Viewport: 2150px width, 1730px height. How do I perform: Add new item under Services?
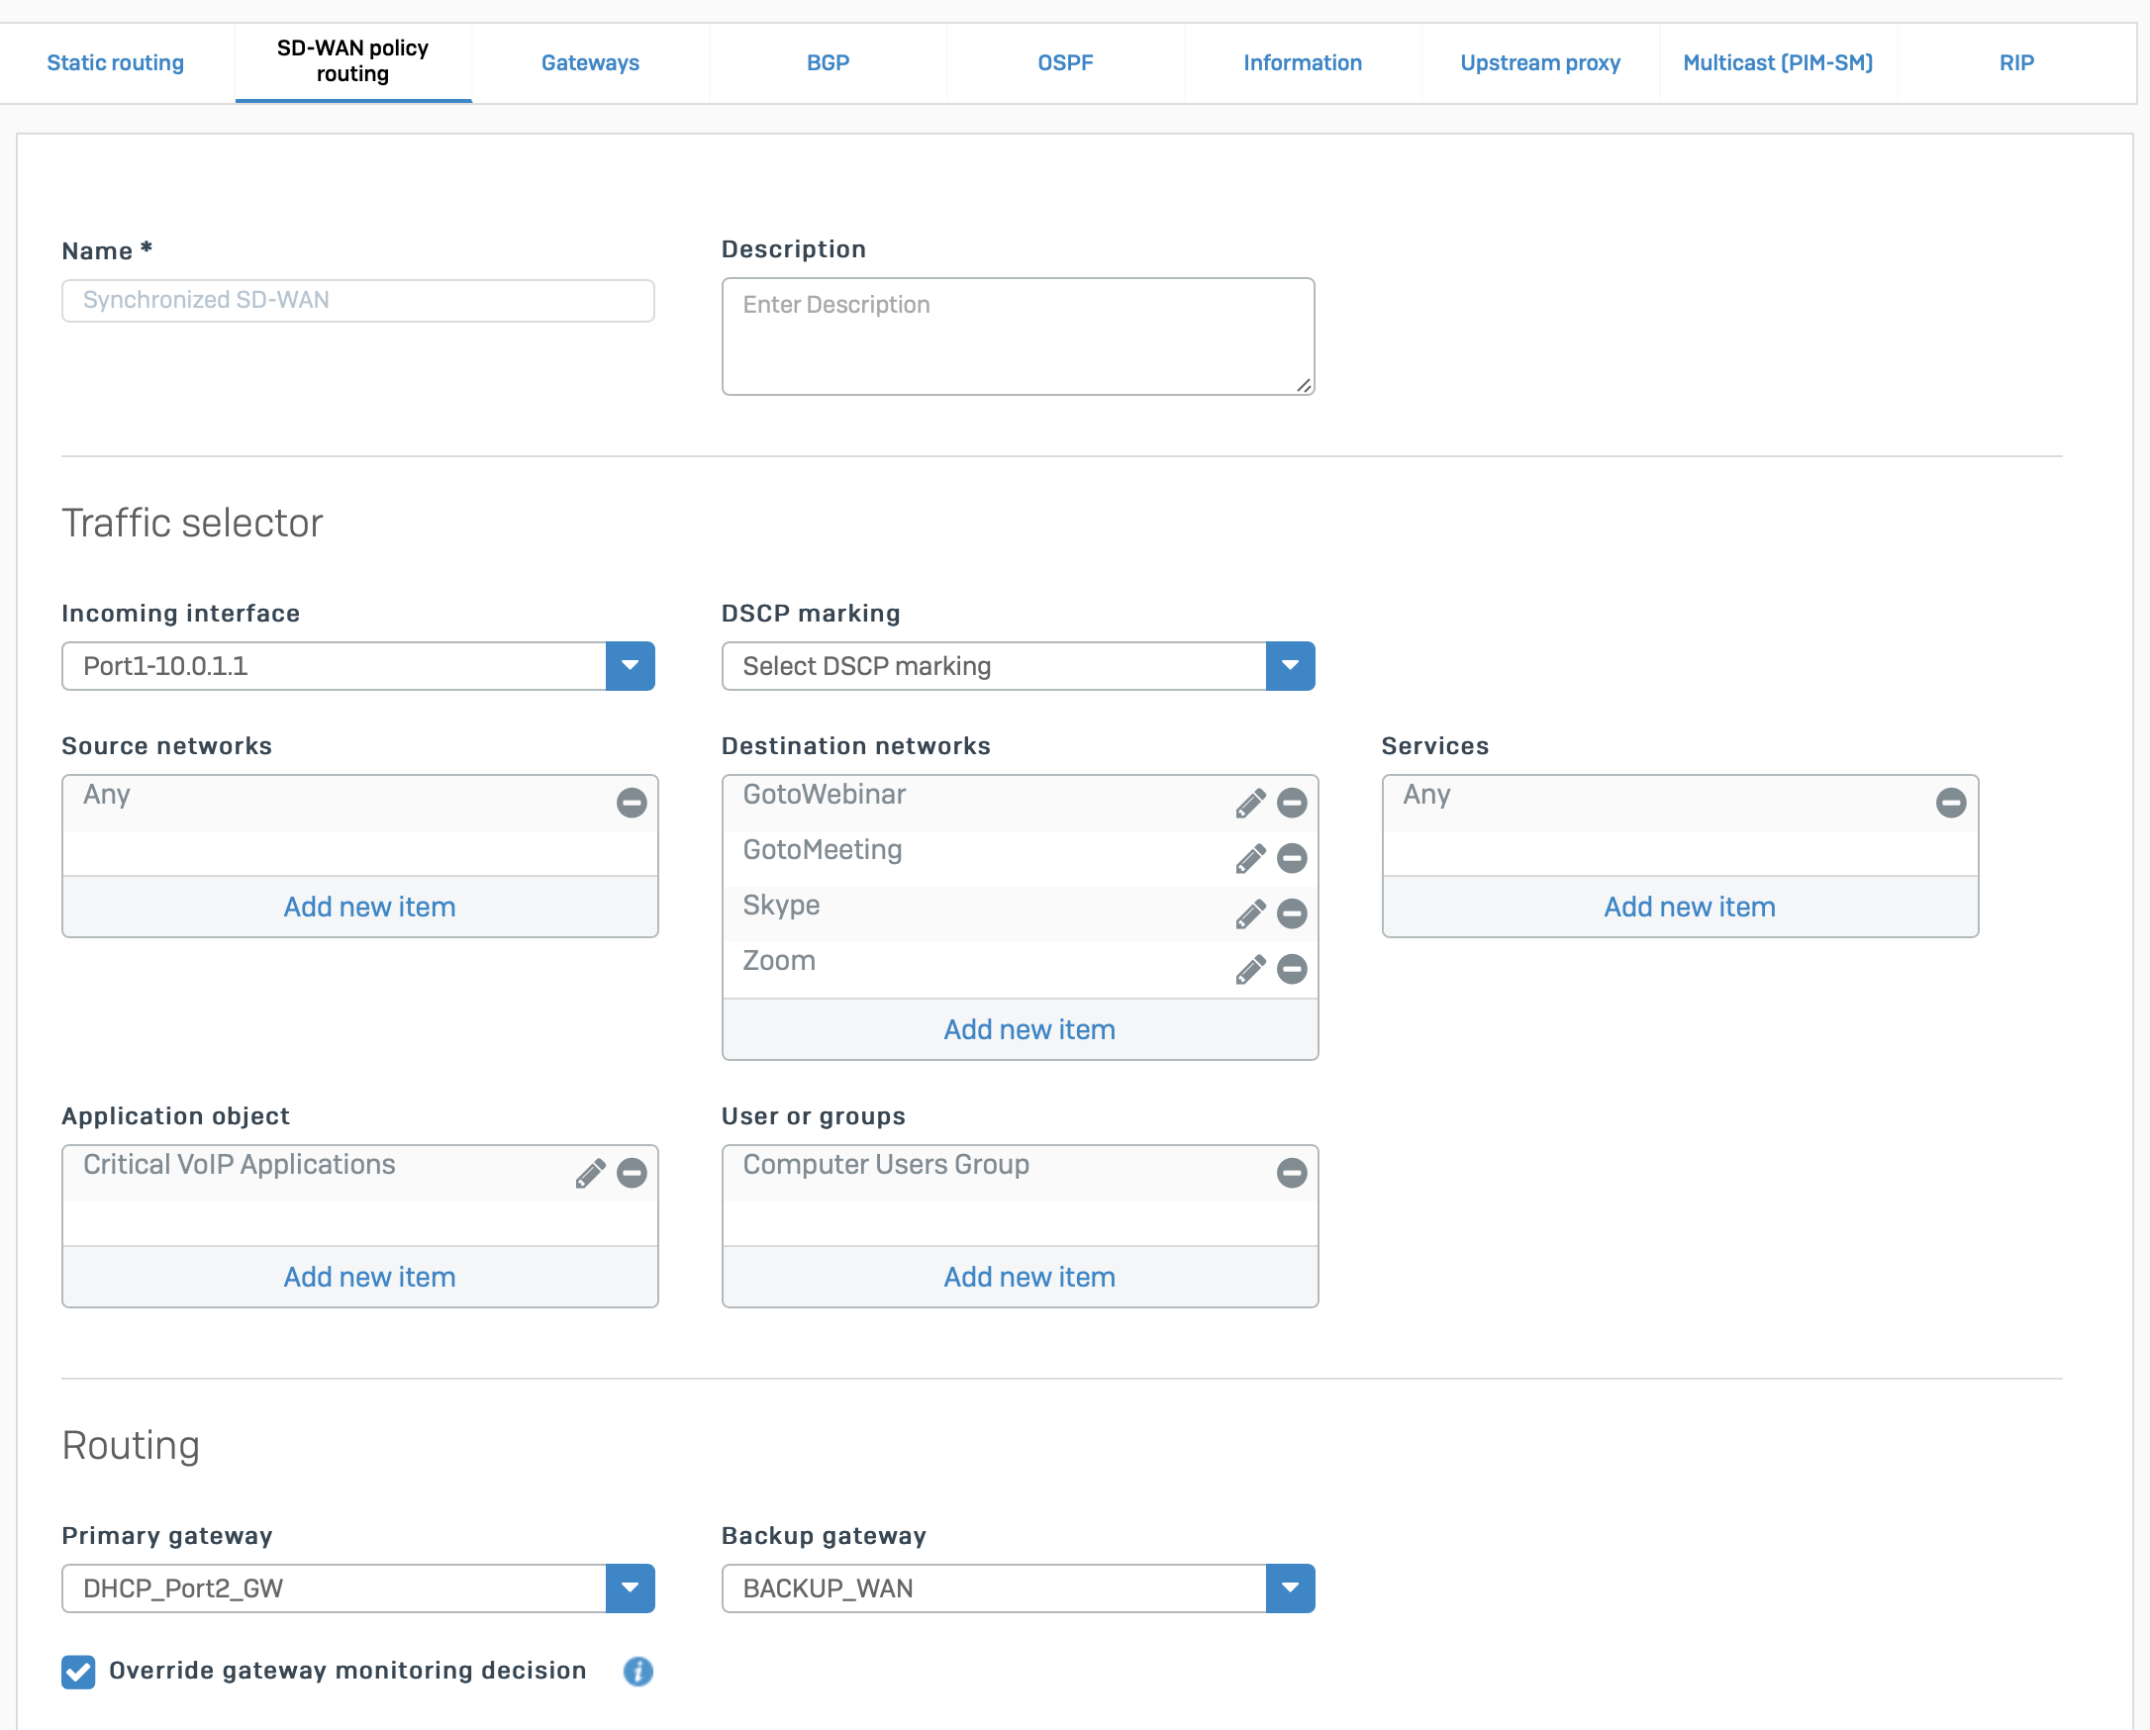coord(1689,908)
